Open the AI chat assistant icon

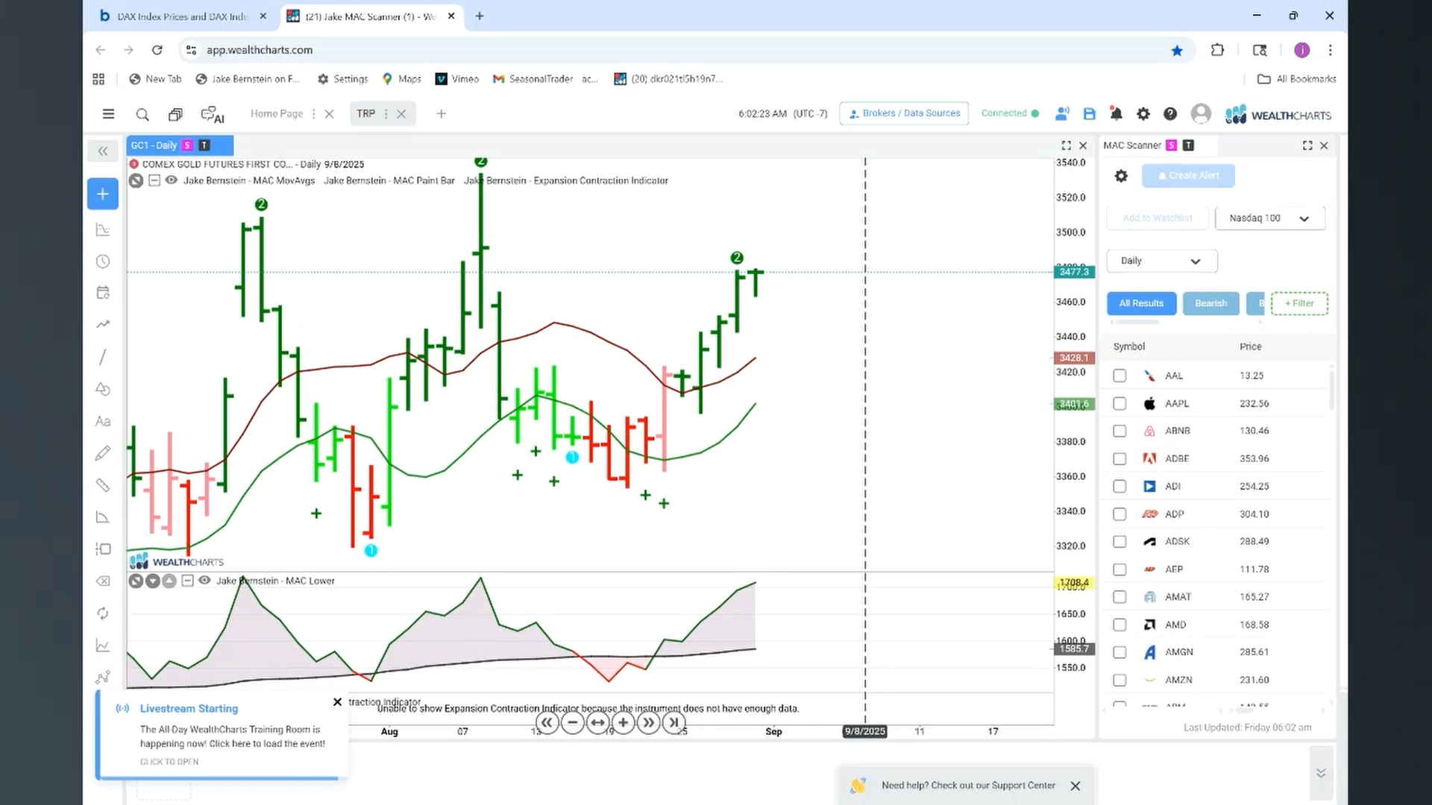(x=213, y=115)
